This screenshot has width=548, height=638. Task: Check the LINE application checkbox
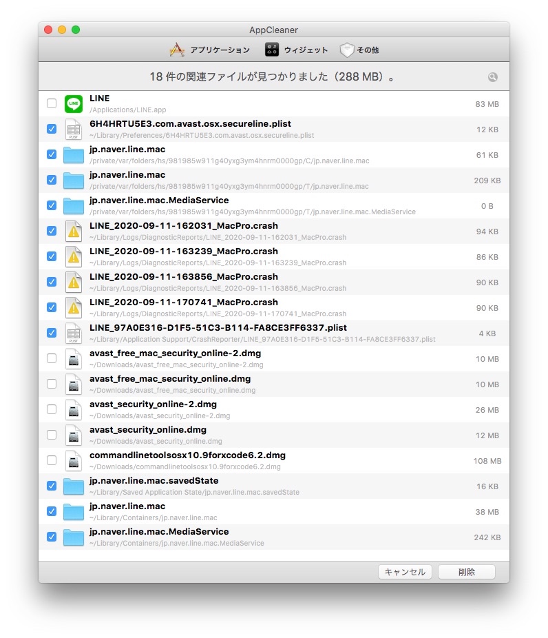pyautogui.click(x=52, y=103)
